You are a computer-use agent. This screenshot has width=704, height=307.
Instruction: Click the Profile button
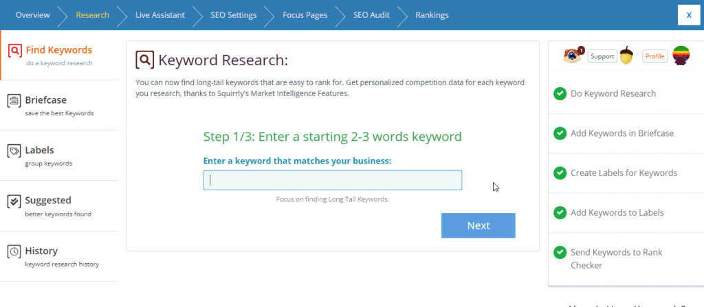654,56
